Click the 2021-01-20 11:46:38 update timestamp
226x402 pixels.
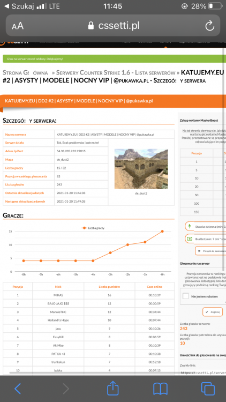pyautogui.click(x=71, y=193)
